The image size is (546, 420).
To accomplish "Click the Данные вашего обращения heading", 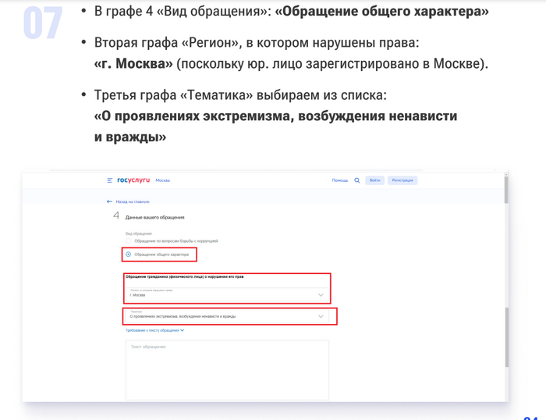I will click(154, 218).
